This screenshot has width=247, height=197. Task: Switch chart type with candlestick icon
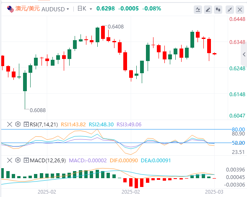[218, 10]
